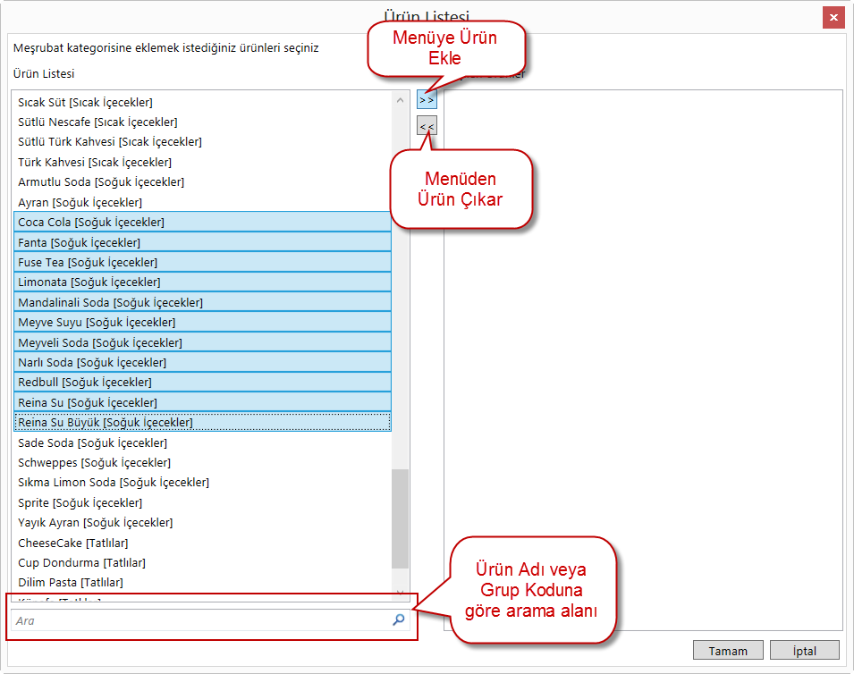The width and height of the screenshot is (854, 674).
Task: Pick Limonata from the product list
Action: tap(89, 282)
